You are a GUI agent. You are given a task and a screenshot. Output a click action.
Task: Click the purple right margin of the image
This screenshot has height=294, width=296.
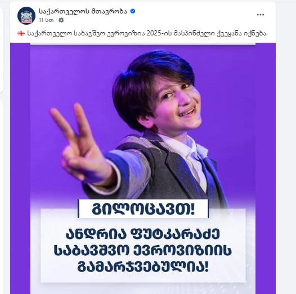click(x=266, y=168)
